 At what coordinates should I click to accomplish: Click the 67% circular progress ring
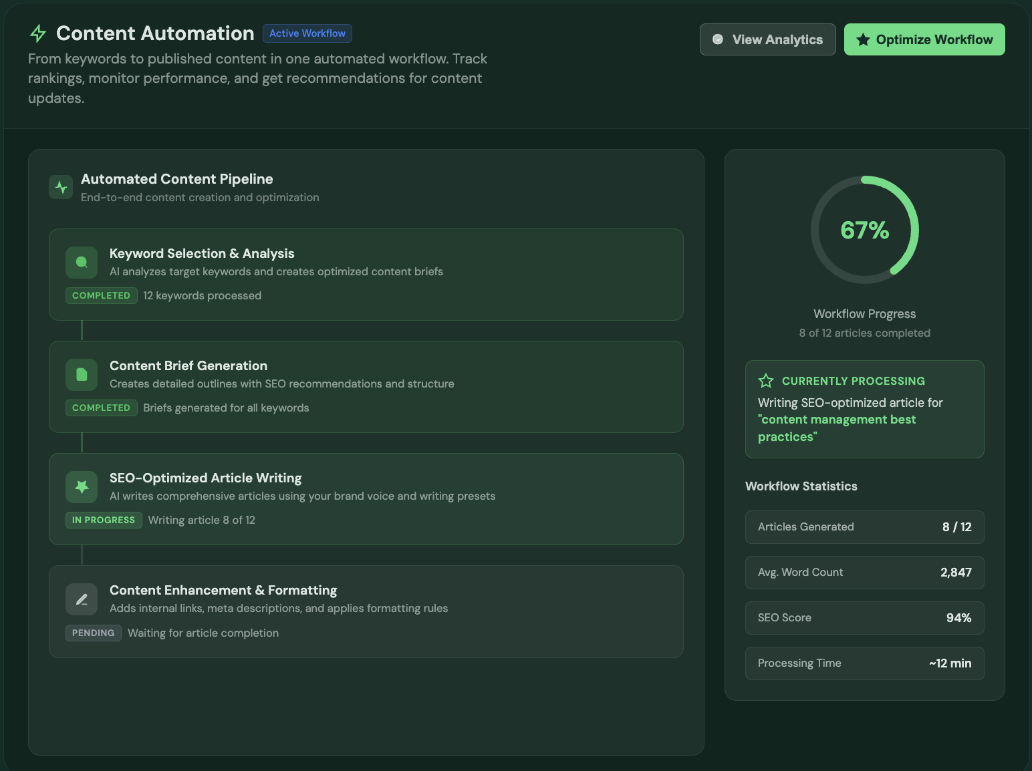pos(864,230)
